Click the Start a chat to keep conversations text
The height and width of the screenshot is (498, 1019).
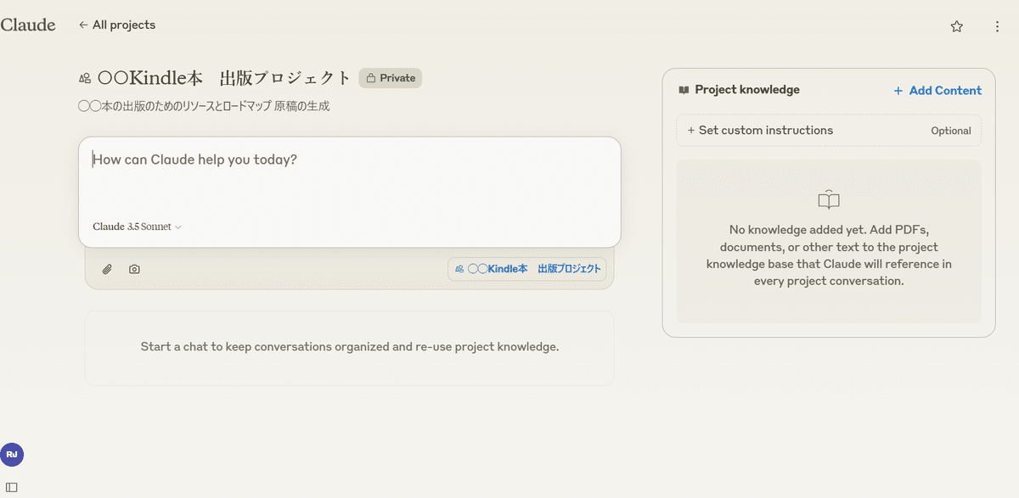349,347
